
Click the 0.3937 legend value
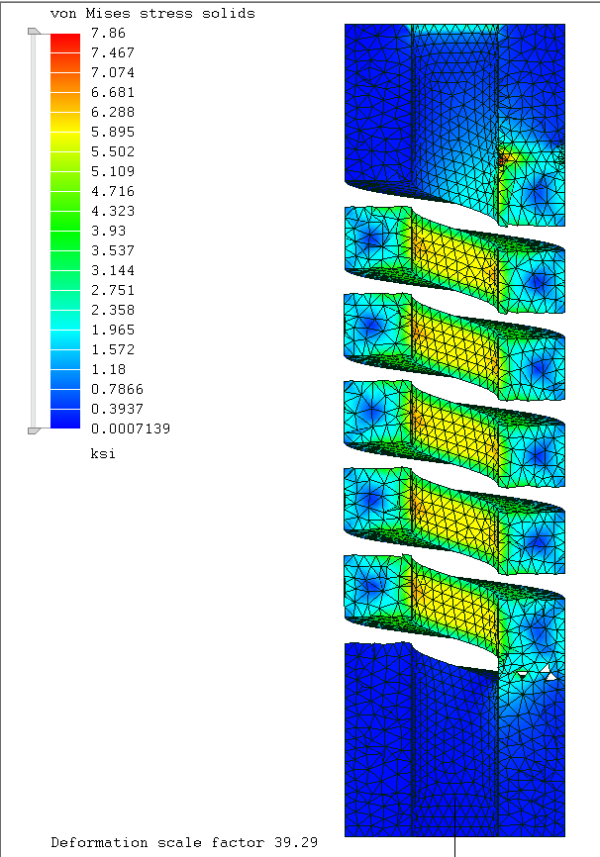pos(117,409)
